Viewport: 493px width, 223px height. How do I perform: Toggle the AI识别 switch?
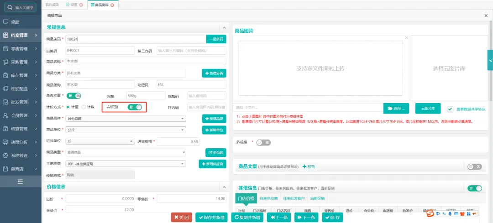[135, 107]
